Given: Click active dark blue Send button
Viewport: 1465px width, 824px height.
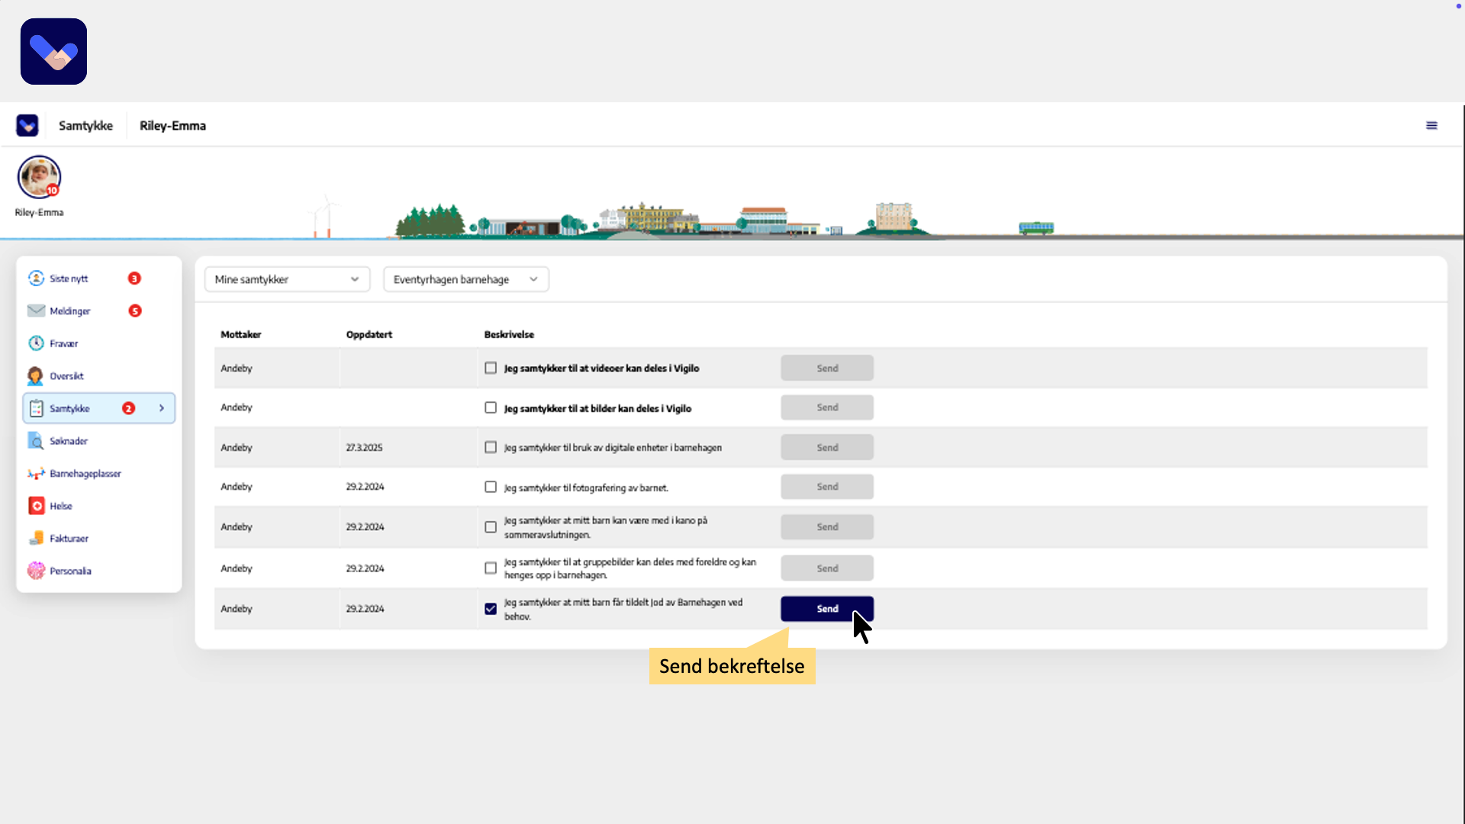Looking at the screenshot, I should pyautogui.click(x=826, y=609).
